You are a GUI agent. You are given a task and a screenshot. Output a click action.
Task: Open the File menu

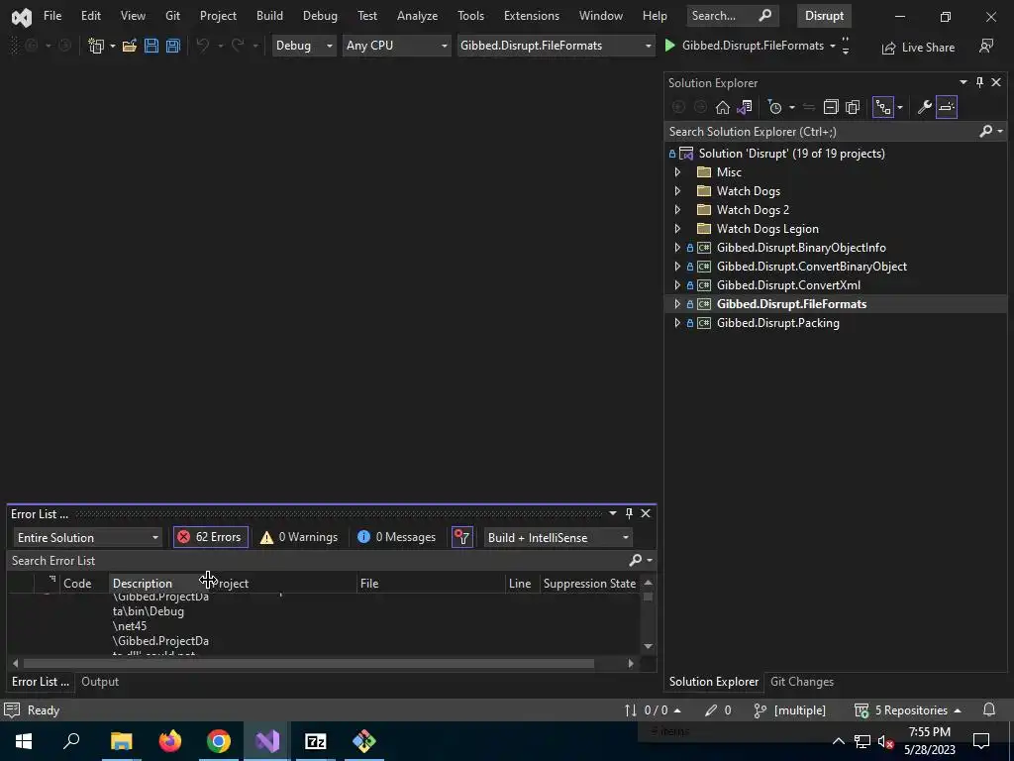pos(52,16)
